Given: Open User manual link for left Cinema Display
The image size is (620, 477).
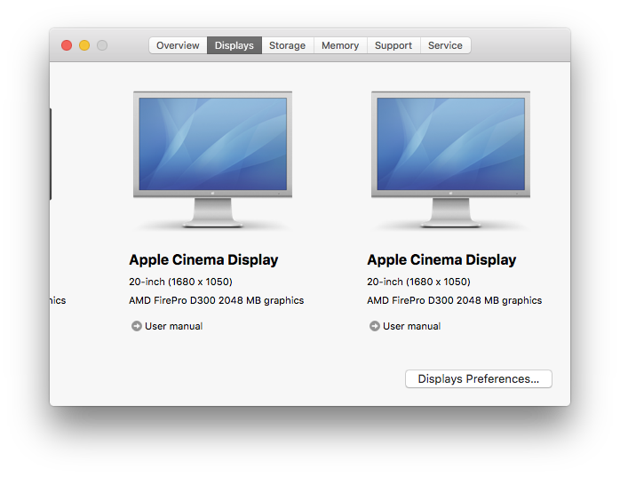Looking at the screenshot, I should point(173,326).
